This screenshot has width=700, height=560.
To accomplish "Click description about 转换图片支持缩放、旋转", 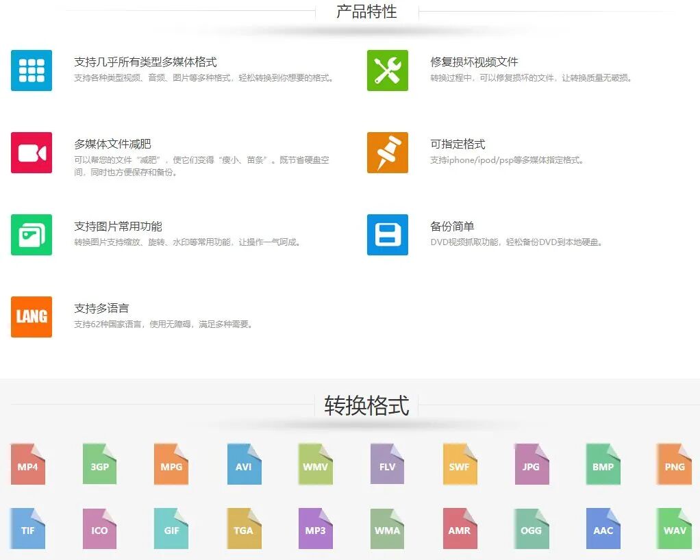I will pos(188,242).
